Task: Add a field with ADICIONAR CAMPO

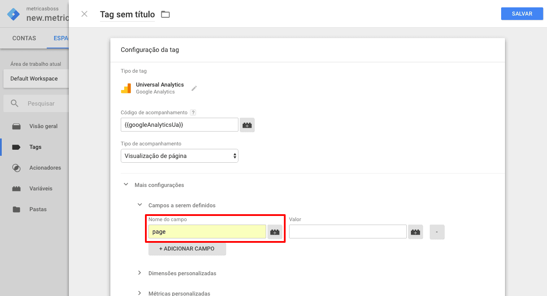Action: coord(187,248)
